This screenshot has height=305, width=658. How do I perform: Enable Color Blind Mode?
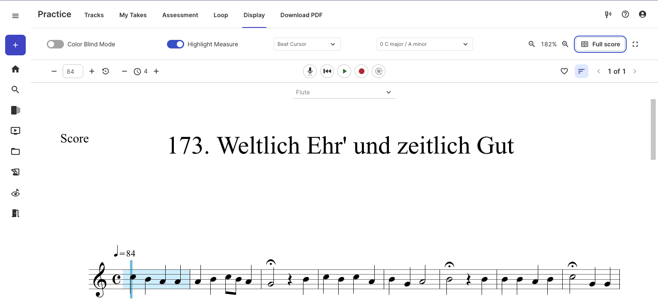[55, 44]
